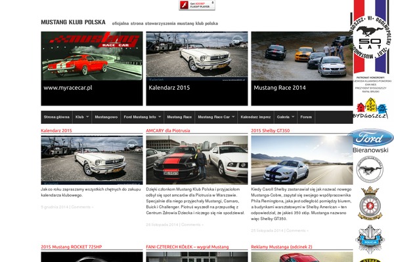Click the FANI CZTERECH KÓŁEK thumbnail image
The height and width of the screenshot is (262, 394).
point(197,257)
